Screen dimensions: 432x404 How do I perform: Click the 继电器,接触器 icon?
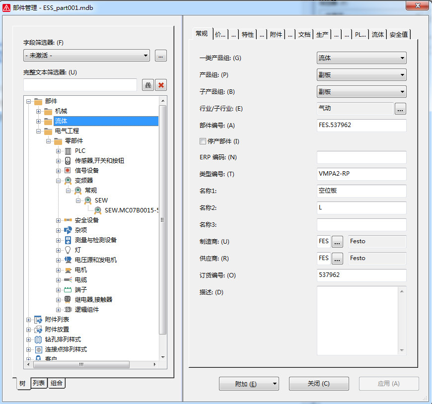click(68, 300)
